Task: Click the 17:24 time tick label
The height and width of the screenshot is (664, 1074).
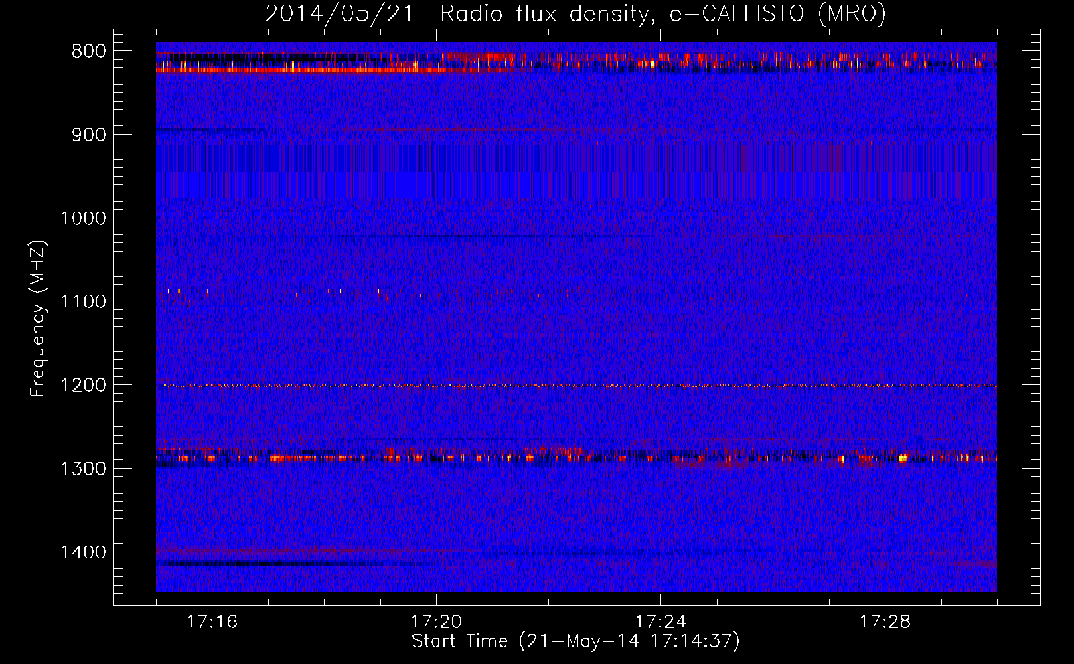Action: [x=660, y=622]
